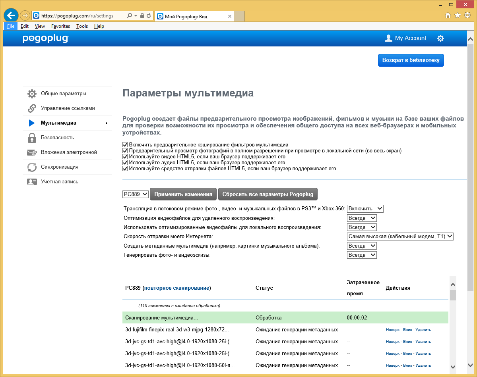
Task: Open address bar dropdown arrow
Action: coord(136,16)
